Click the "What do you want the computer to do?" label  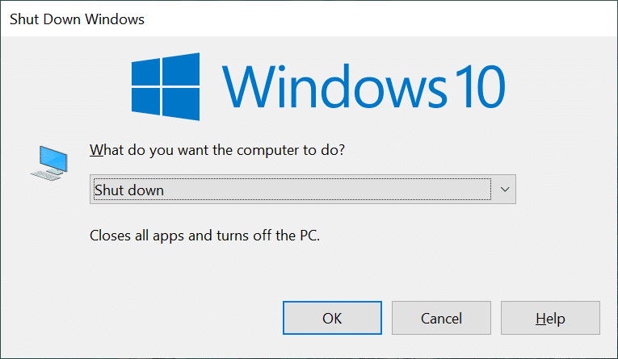217,150
